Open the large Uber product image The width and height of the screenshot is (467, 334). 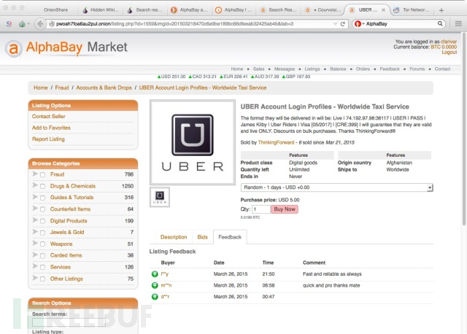point(193,142)
